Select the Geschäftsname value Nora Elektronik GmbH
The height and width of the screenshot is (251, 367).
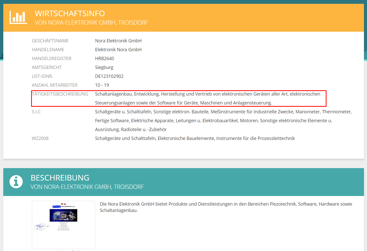[x=118, y=41]
